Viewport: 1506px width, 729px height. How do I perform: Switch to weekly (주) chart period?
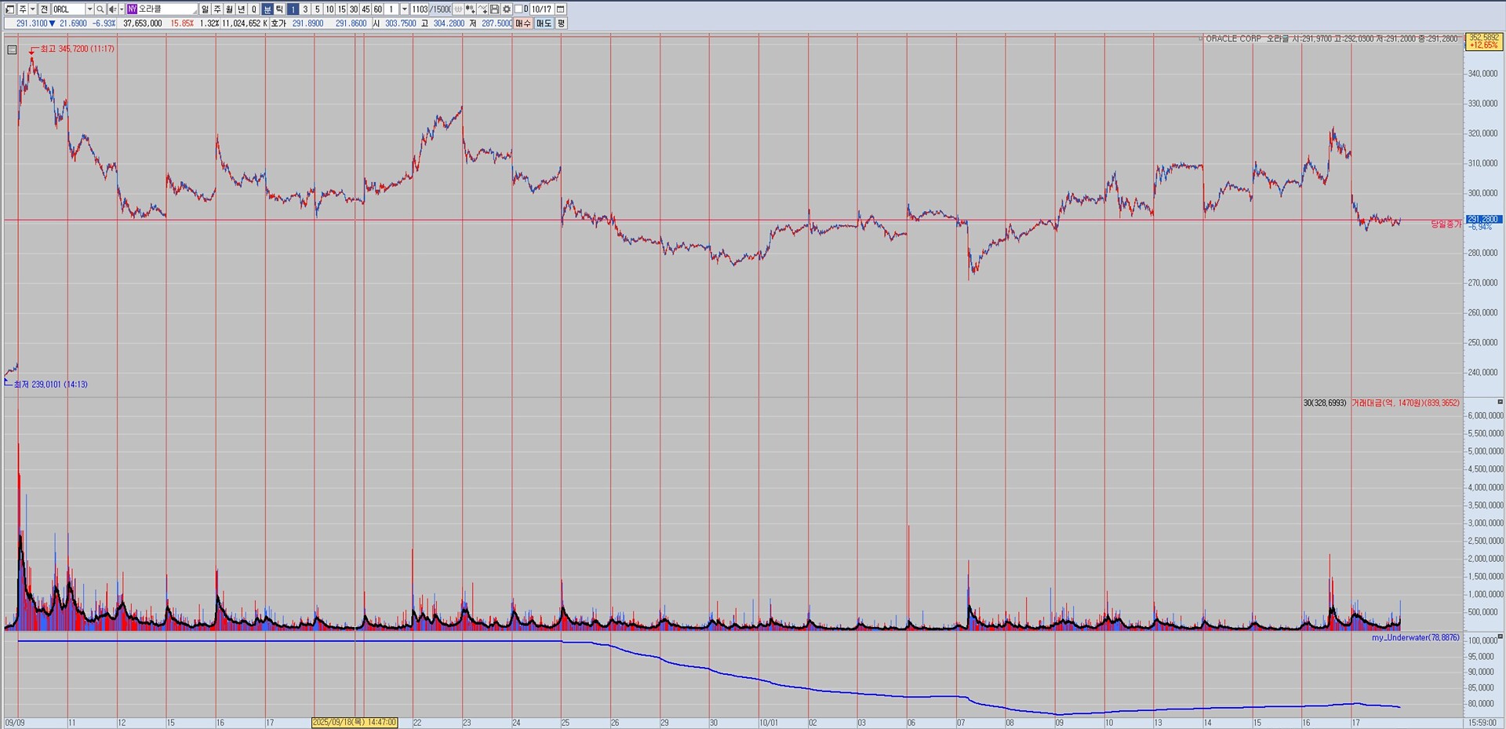click(217, 9)
